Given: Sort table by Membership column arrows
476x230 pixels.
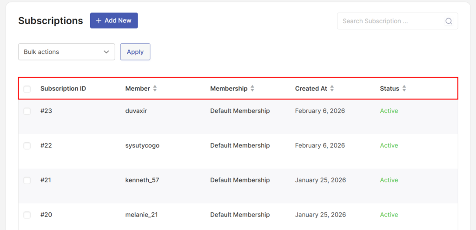Looking at the screenshot, I should [x=252, y=89].
